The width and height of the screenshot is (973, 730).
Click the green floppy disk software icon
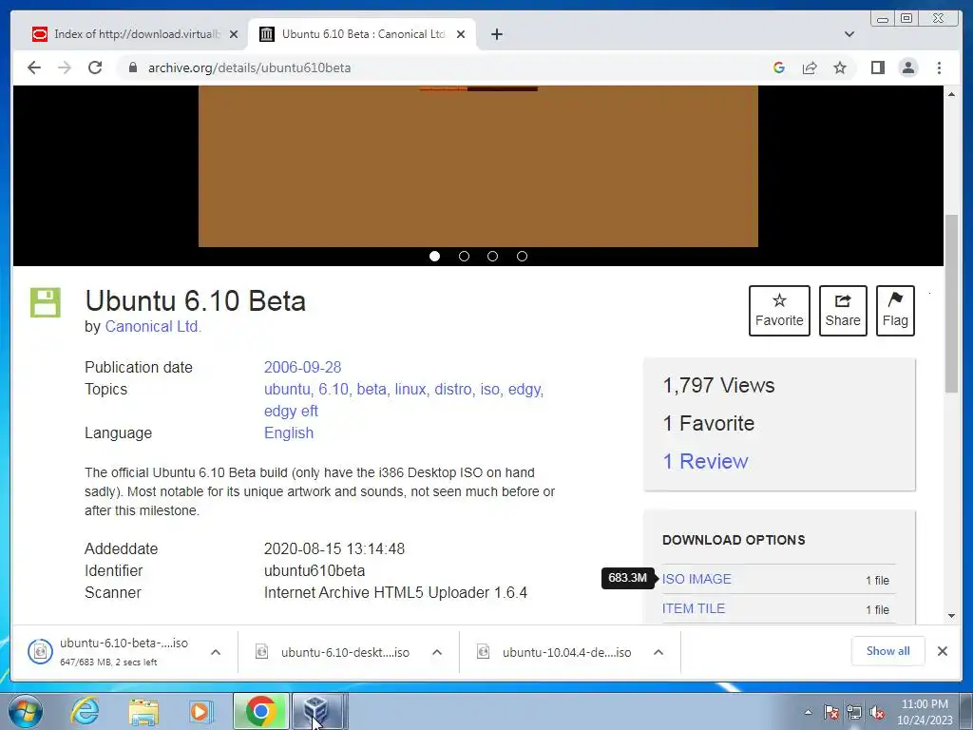point(46,302)
